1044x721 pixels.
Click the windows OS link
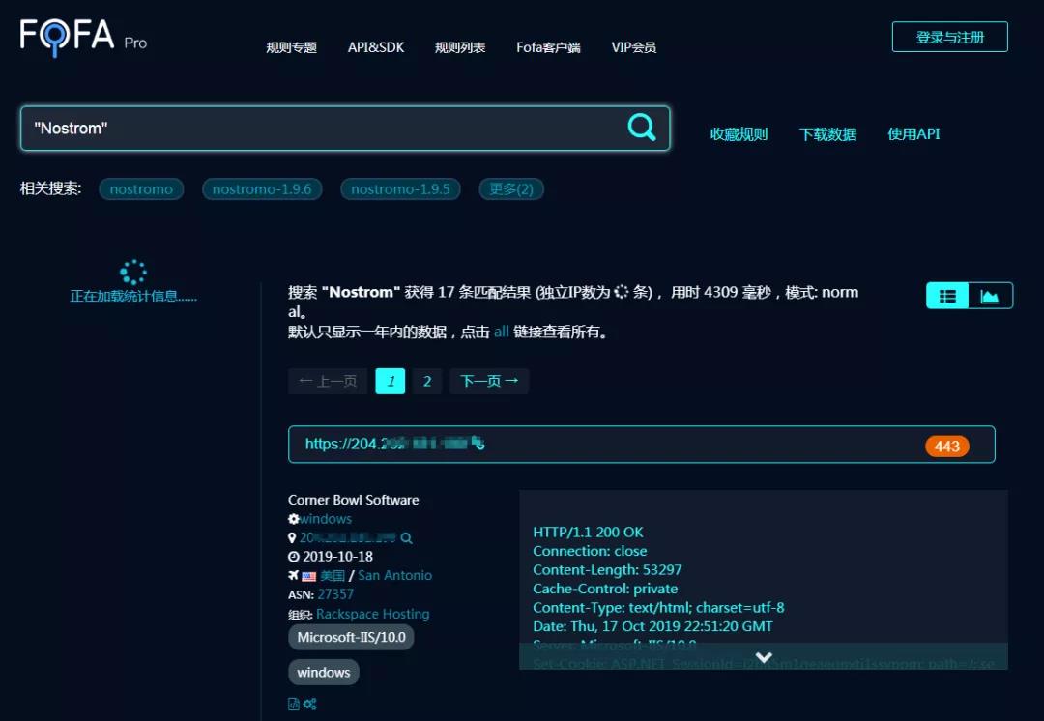click(x=326, y=519)
